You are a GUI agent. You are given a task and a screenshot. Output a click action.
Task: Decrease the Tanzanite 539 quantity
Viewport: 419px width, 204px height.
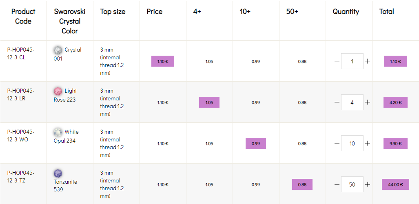pos(337,184)
